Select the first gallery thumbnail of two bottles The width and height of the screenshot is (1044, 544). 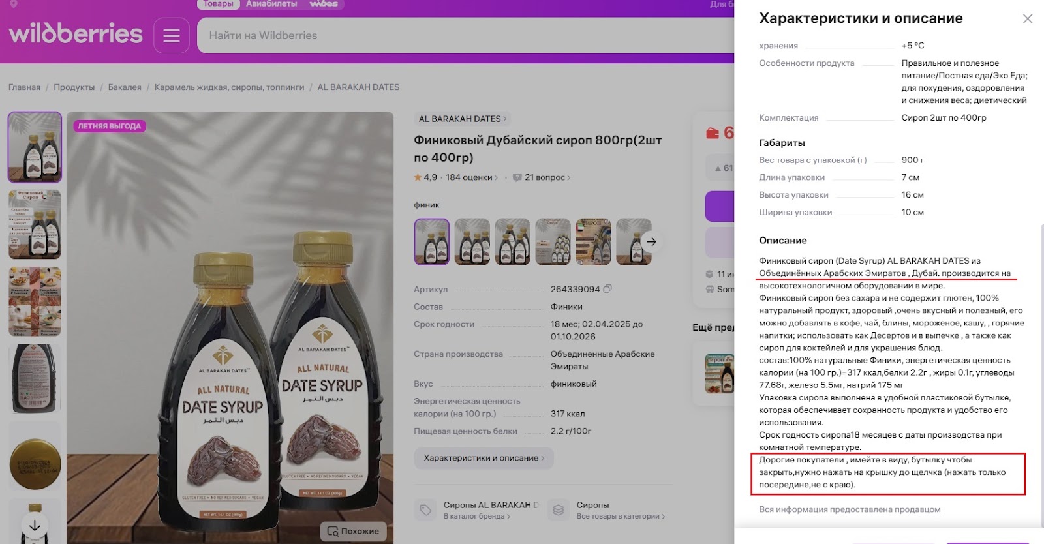tap(35, 147)
